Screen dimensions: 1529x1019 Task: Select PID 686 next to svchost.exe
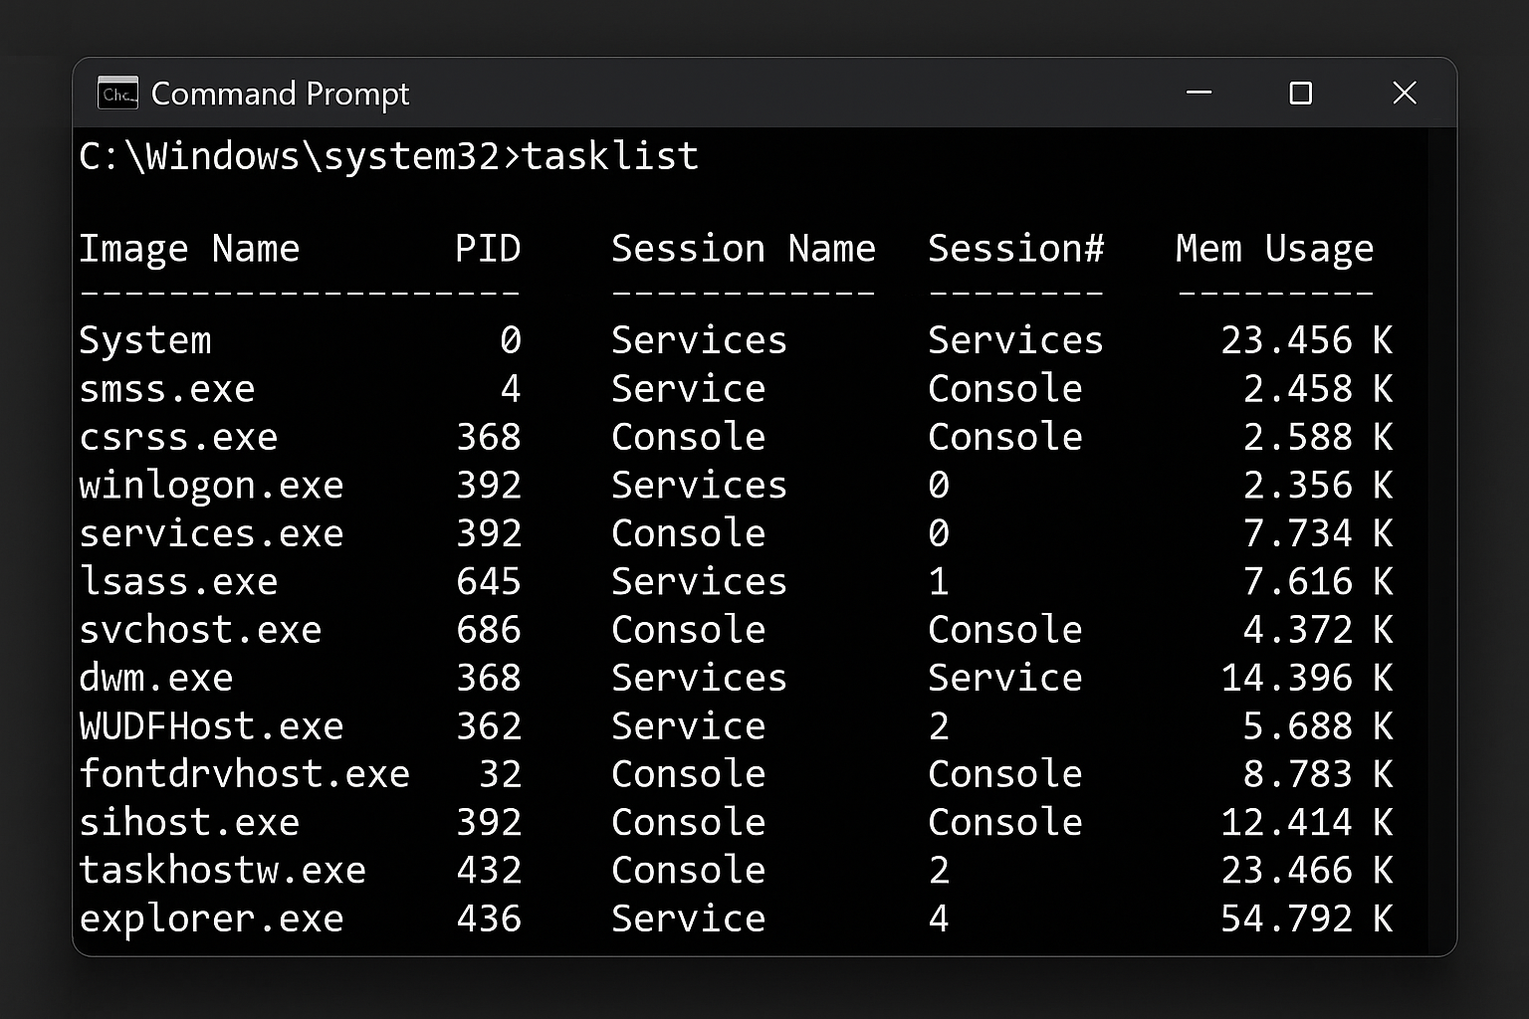click(488, 629)
